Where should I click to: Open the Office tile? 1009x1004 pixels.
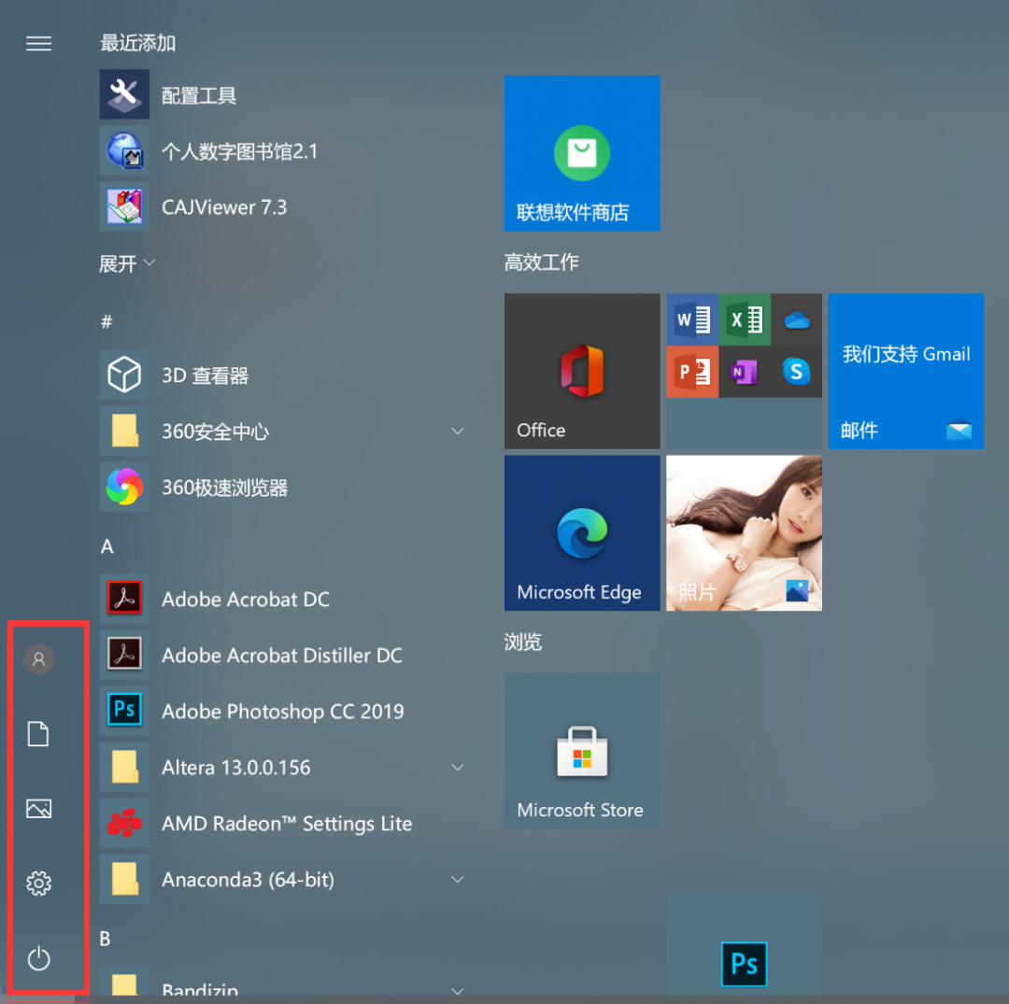coord(582,371)
